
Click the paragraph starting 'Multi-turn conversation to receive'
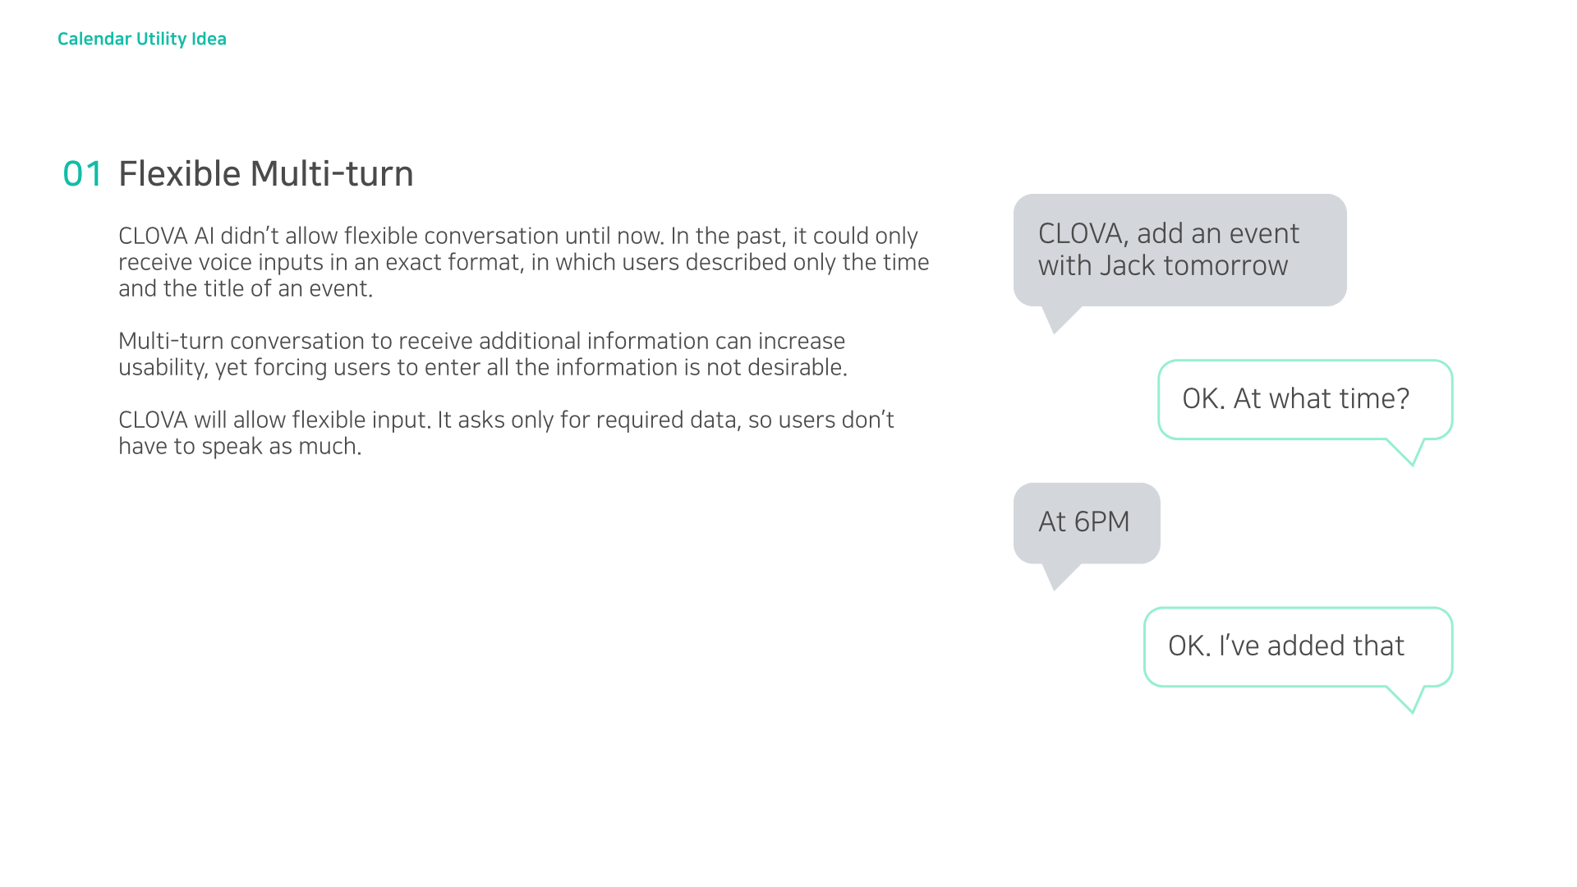click(x=483, y=354)
